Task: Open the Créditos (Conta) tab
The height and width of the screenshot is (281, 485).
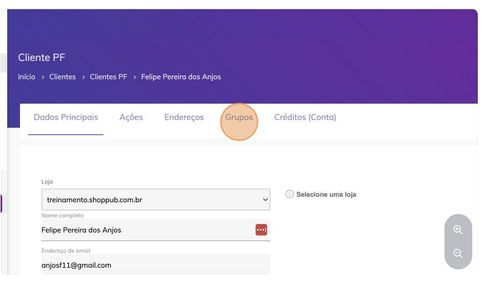Action: (x=305, y=117)
